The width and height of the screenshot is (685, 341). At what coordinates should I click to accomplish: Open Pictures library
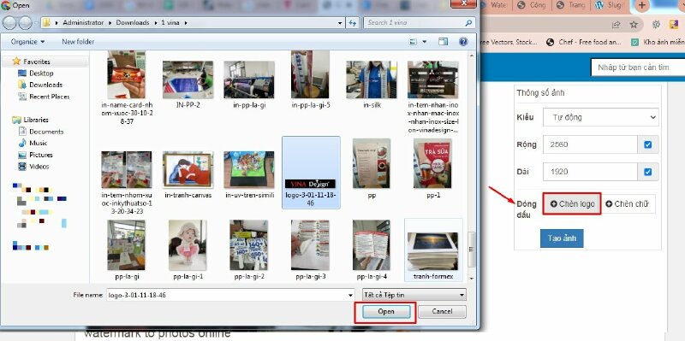click(x=40, y=155)
